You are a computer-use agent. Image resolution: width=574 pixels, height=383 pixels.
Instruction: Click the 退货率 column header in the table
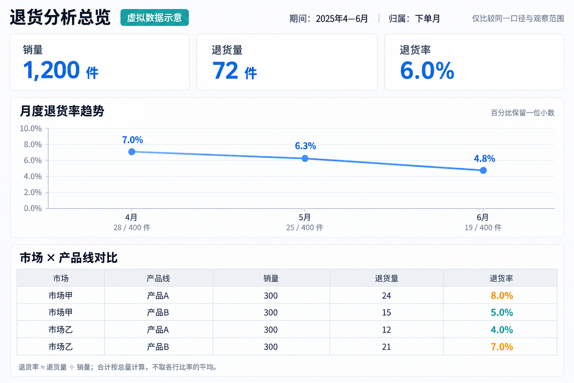[501, 278]
